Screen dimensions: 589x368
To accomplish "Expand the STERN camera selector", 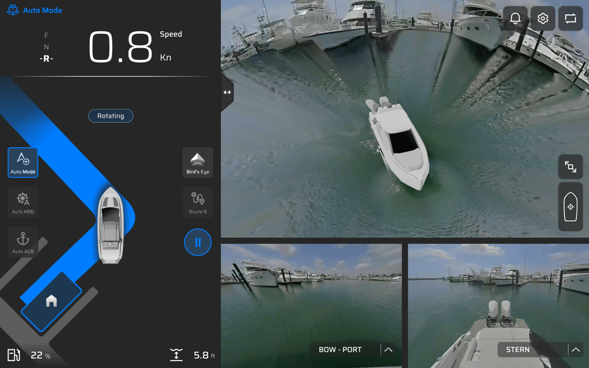I will (x=576, y=350).
